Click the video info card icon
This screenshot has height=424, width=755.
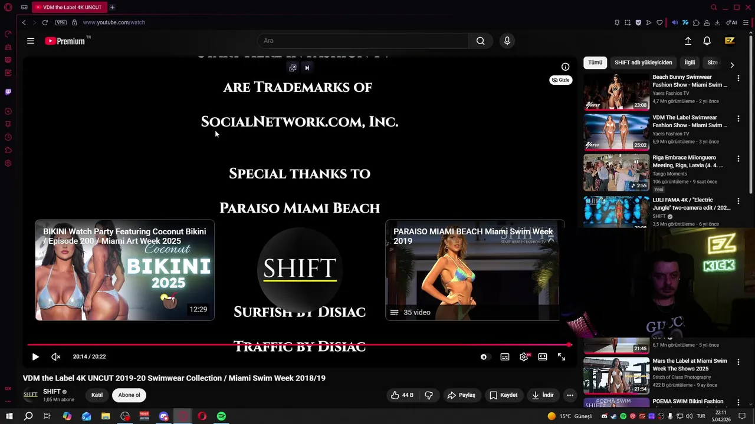tap(565, 67)
